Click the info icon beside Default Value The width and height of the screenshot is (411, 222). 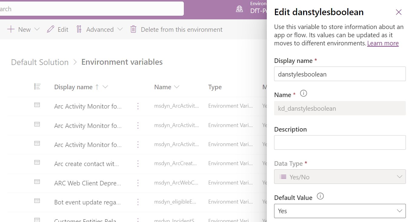(320, 196)
